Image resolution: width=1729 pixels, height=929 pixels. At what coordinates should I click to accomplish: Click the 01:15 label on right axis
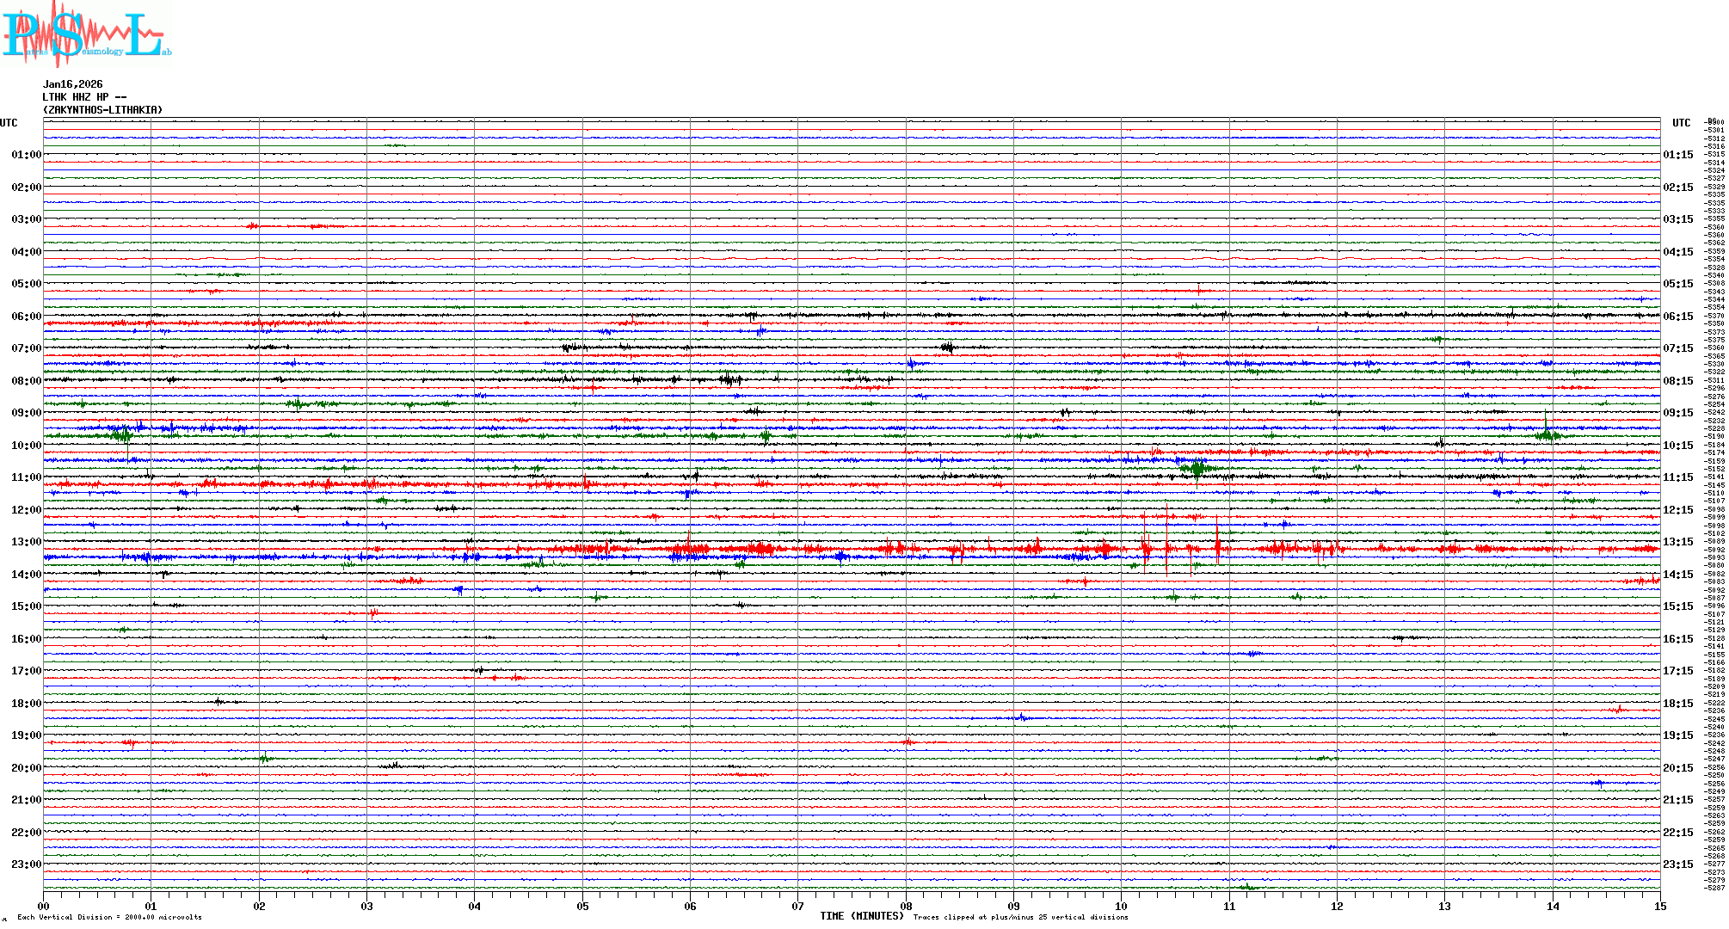[1677, 155]
